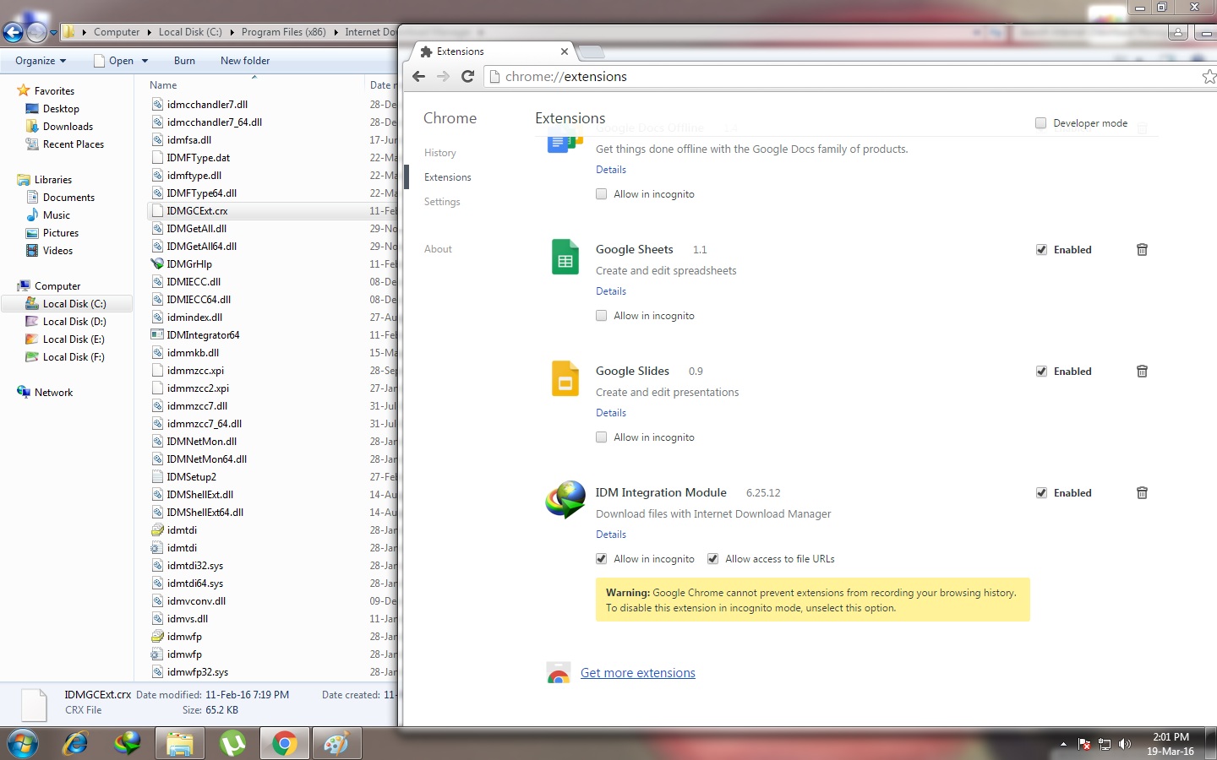Open Internet Download Manager from the taskbar
Screen dimensions: 1217x760
click(128, 743)
